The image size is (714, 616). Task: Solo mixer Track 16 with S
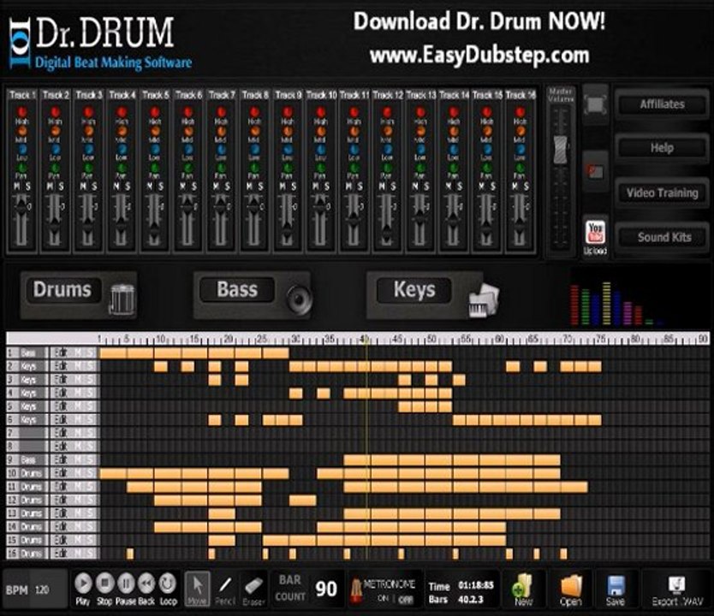[x=527, y=187]
